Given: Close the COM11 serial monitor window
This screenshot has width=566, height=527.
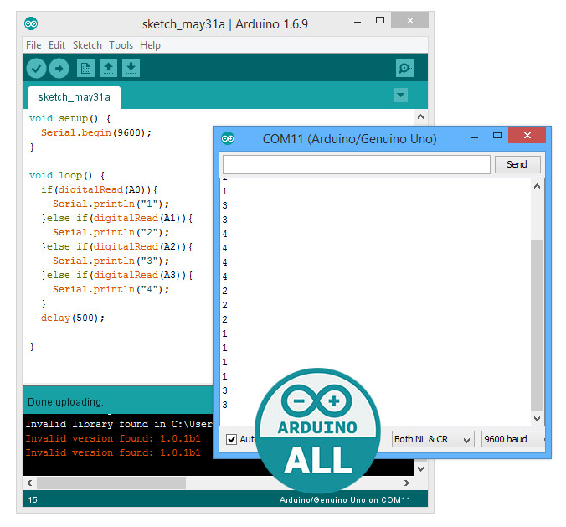Looking at the screenshot, I should 527,136.
